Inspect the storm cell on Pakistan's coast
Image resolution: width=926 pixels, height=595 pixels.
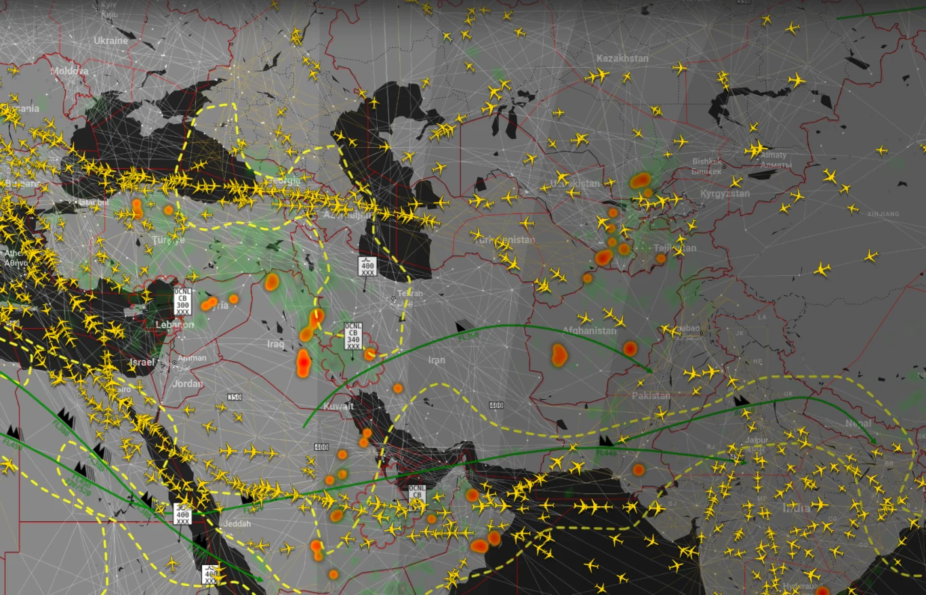(639, 469)
